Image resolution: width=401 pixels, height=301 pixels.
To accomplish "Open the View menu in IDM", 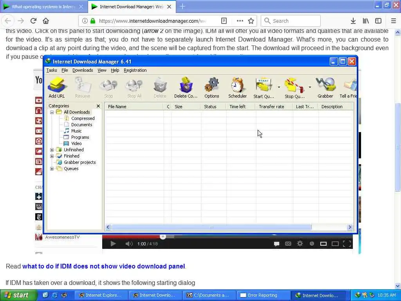I will [x=102, y=70].
